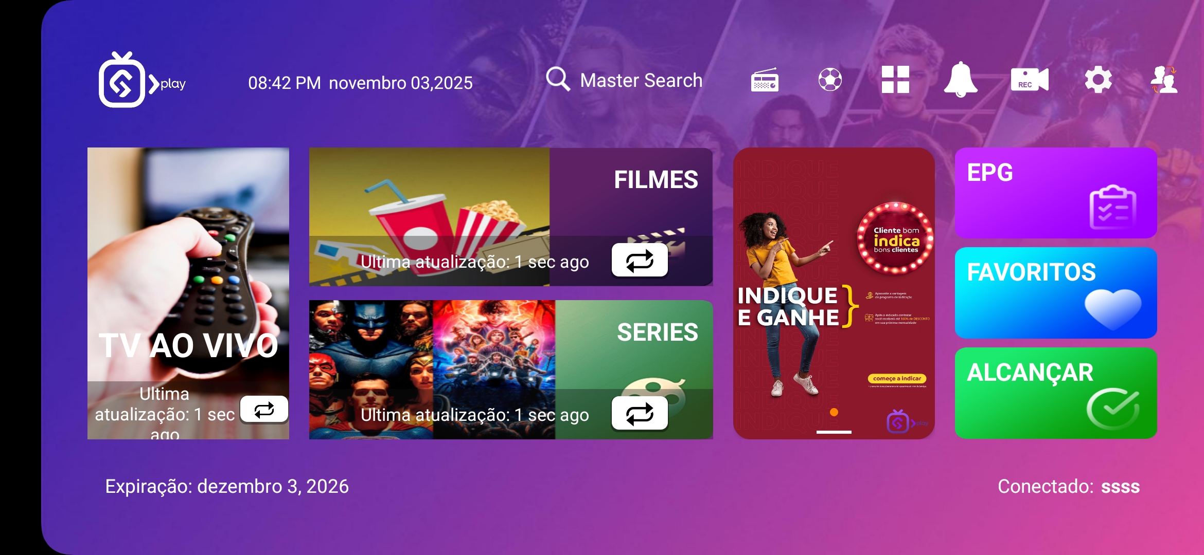Open the EPG guide tile

[x=1056, y=193]
